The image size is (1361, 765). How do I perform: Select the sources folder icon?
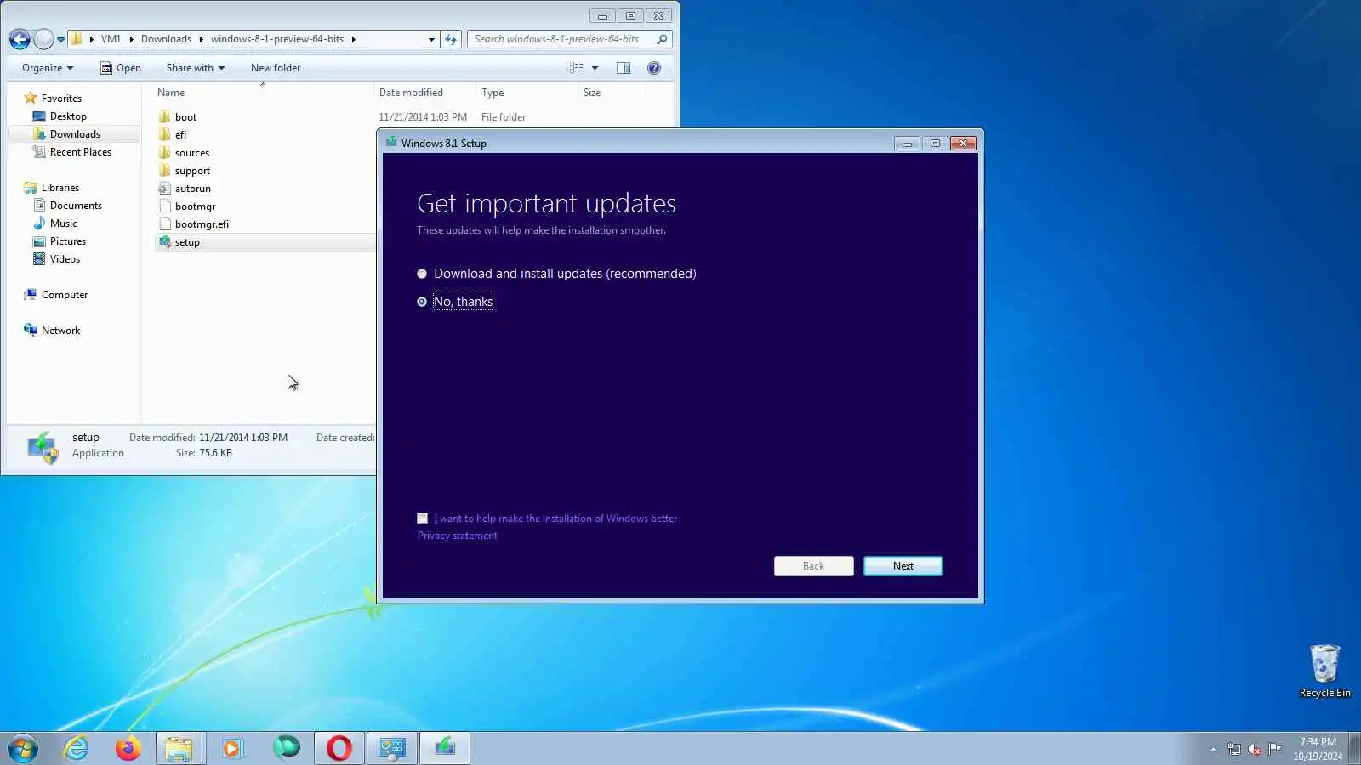tap(165, 153)
